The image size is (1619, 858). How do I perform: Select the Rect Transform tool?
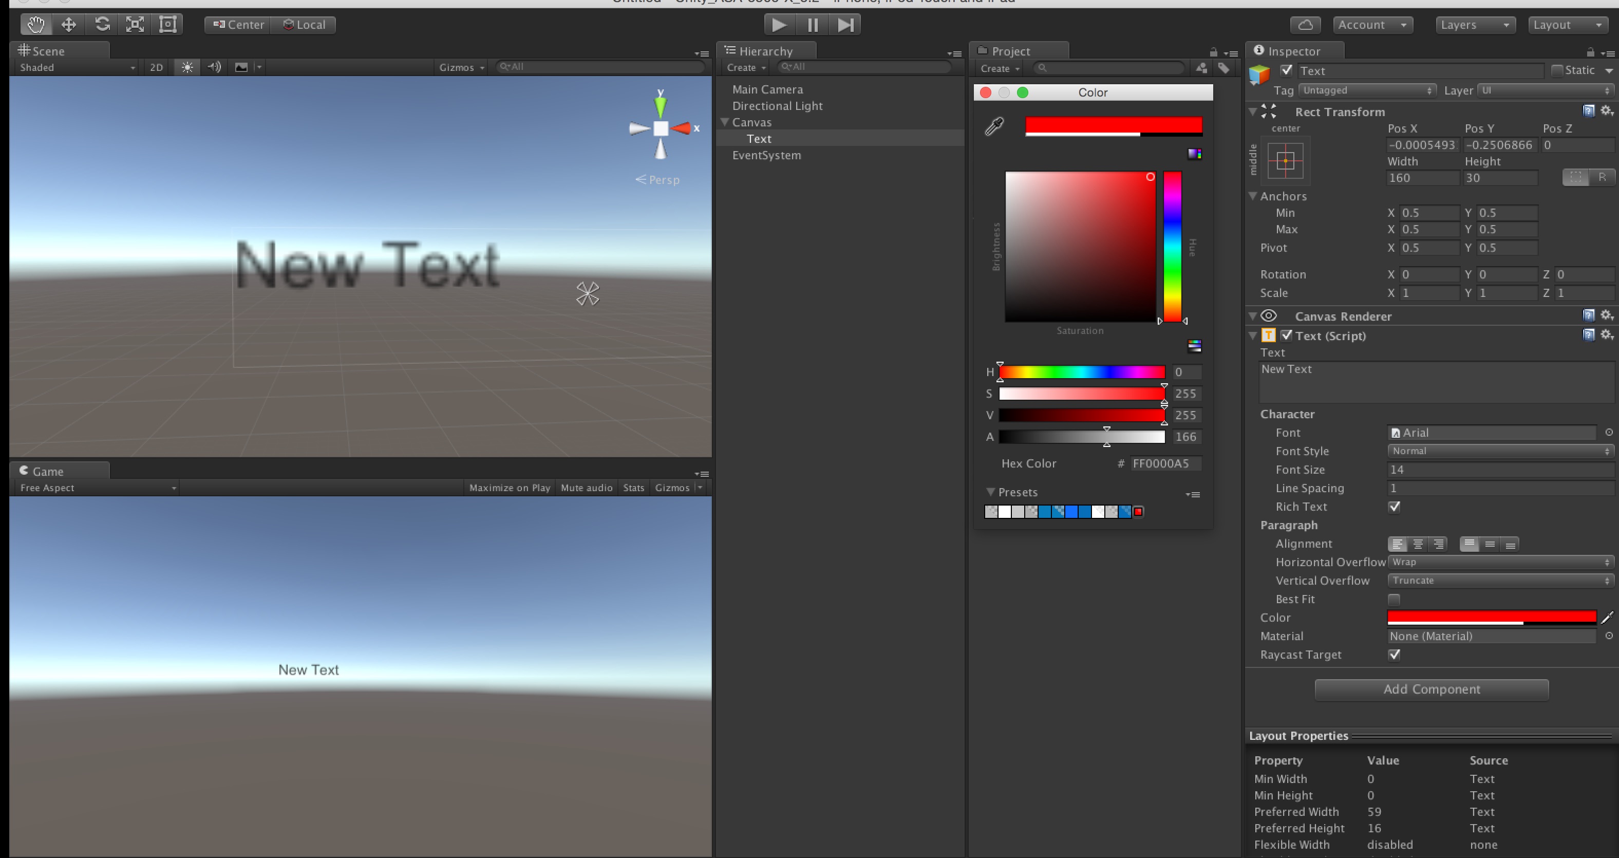coord(167,25)
